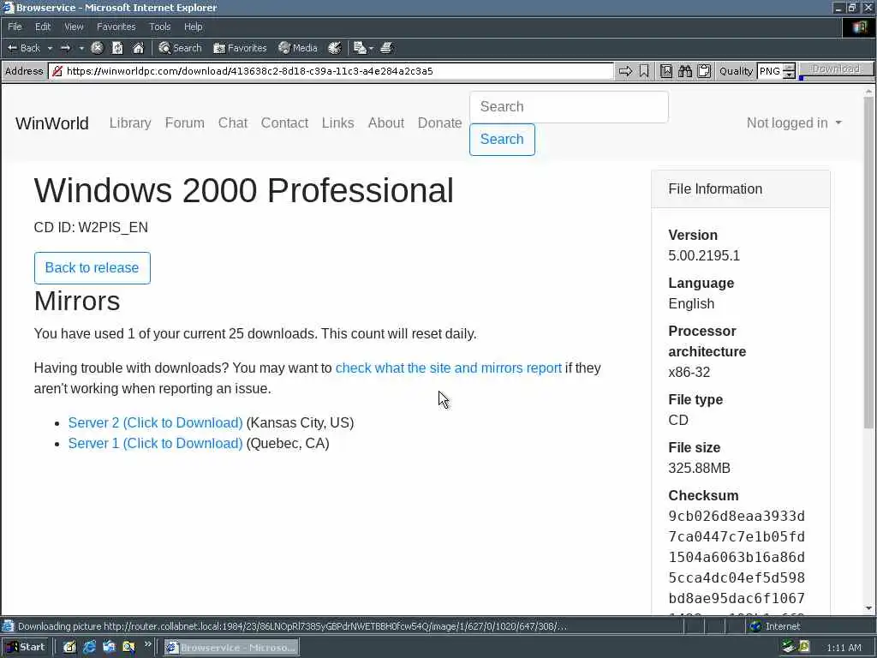This screenshot has height=658, width=877.
Task: Click the scrollbar down arrow
Action: pos(868,608)
